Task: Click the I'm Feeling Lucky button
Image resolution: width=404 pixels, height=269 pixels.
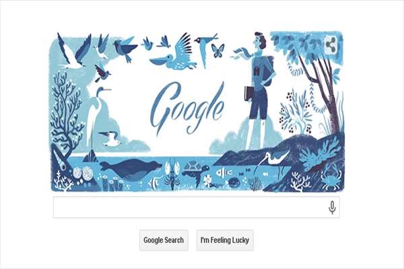Action: (225, 240)
